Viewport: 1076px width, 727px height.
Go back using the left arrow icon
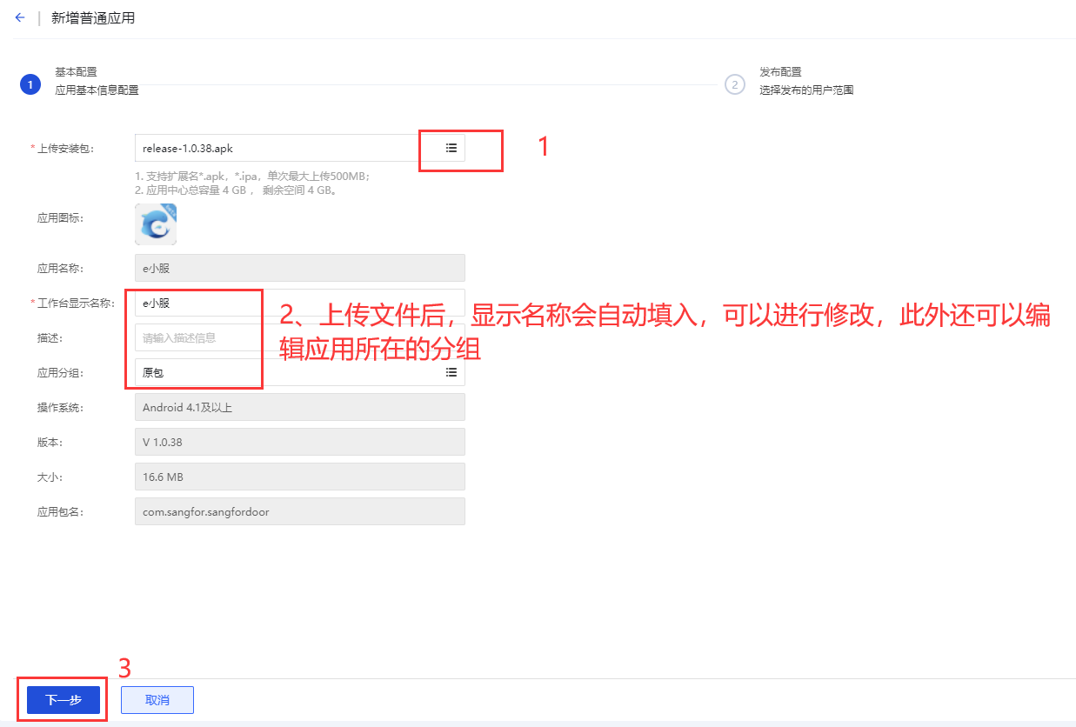pos(20,17)
